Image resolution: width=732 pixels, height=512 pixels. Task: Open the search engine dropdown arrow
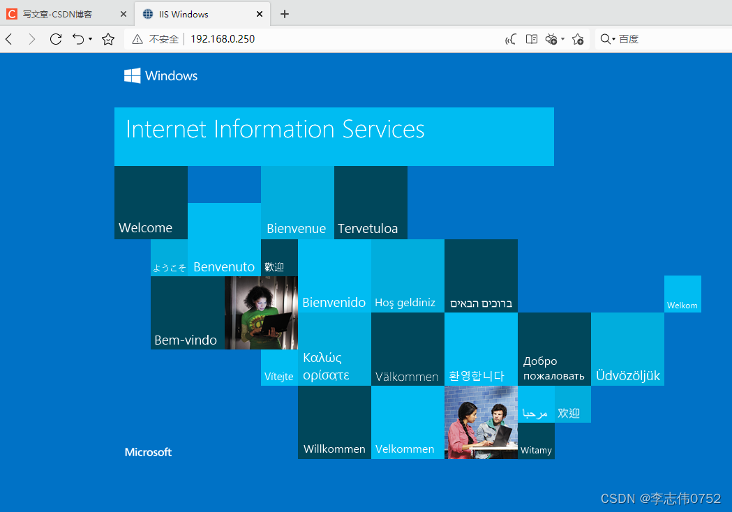click(x=614, y=39)
